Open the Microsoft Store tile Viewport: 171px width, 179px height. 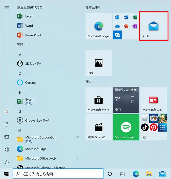[x=99, y=100]
